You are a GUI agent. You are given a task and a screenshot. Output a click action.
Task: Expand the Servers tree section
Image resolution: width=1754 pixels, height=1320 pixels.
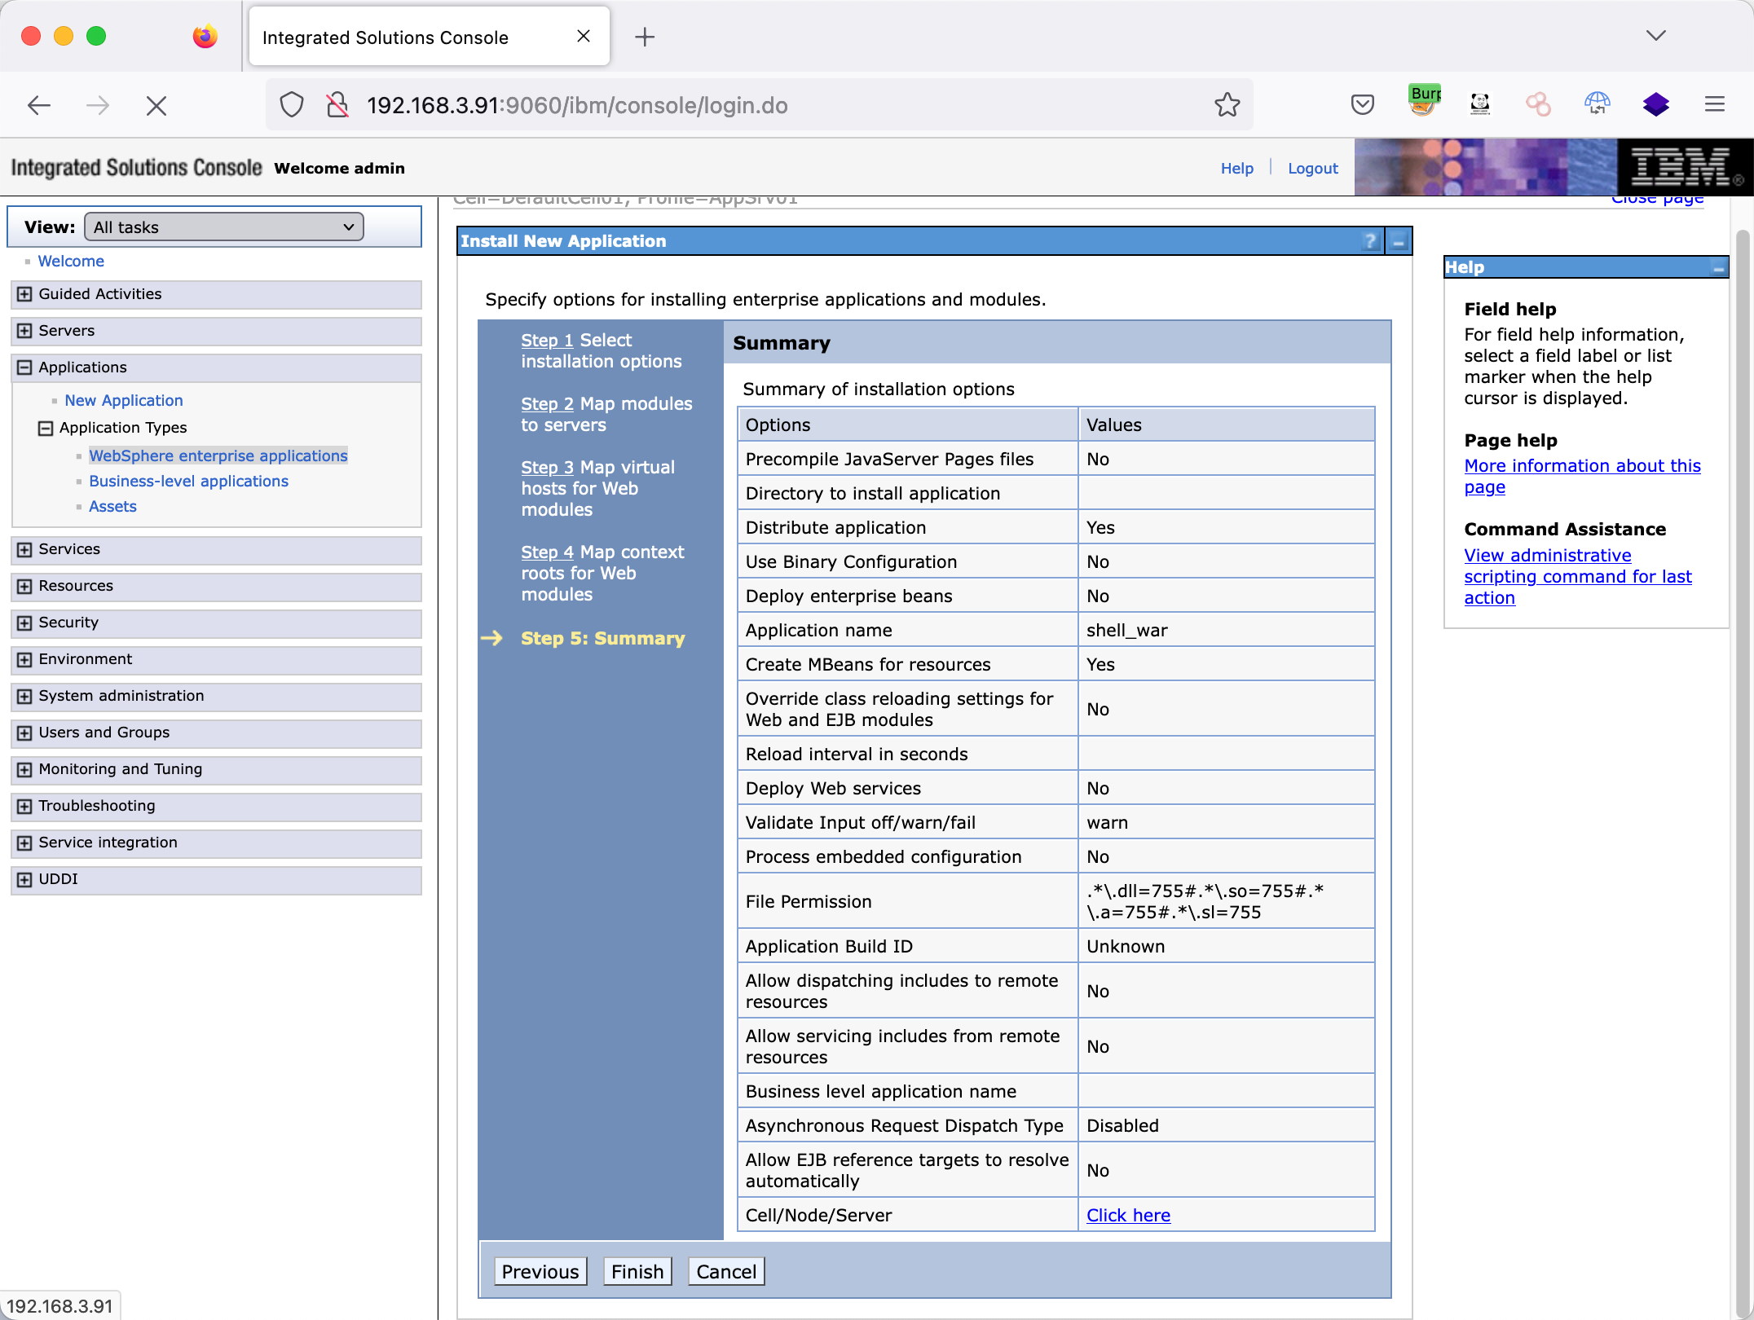coord(24,331)
